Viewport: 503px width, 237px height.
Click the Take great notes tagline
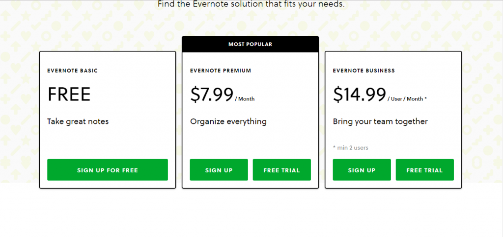click(x=78, y=121)
